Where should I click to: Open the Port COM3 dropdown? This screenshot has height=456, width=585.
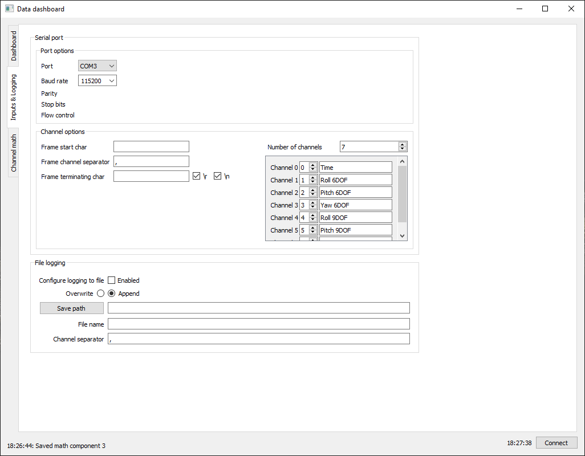click(97, 66)
